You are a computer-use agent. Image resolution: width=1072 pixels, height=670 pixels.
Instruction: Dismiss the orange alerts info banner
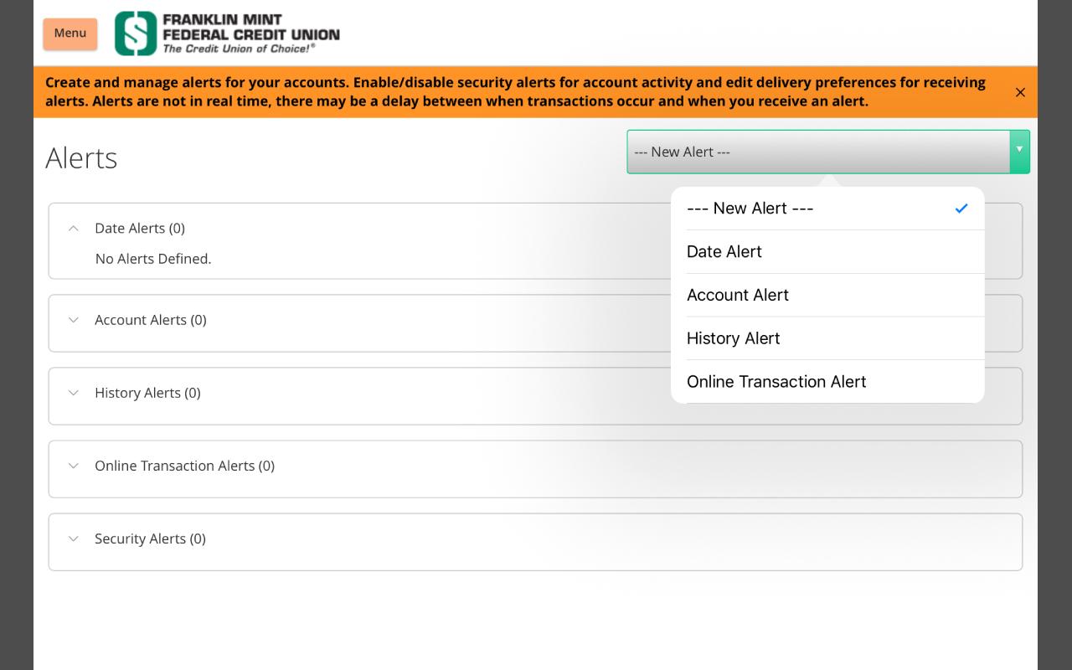tap(1020, 92)
